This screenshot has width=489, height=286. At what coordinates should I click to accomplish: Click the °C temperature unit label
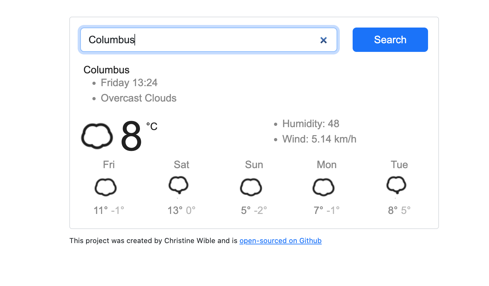point(152,127)
